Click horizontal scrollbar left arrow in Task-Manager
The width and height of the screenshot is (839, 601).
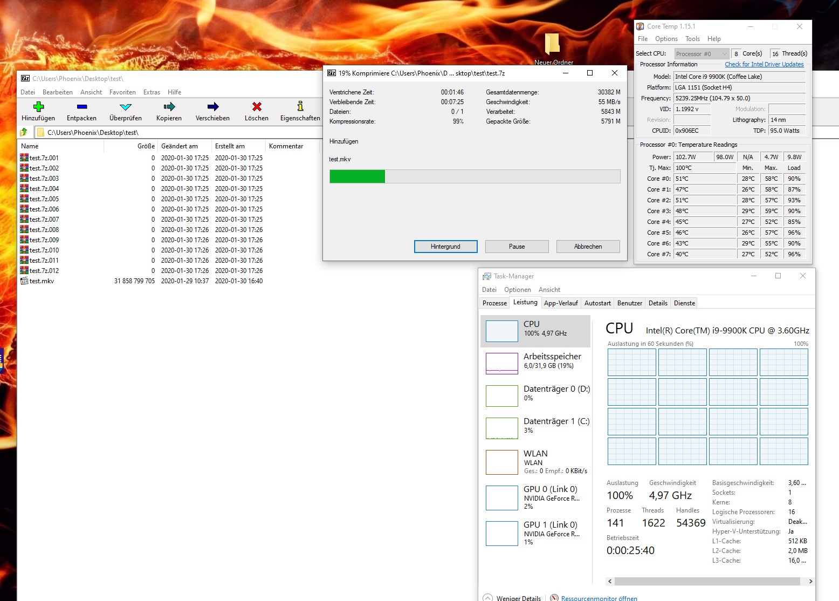point(610,581)
